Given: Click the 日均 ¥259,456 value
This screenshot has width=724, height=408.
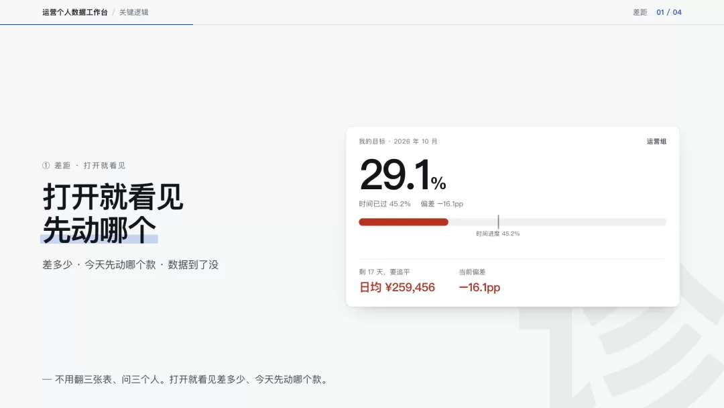Looking at the screenshot, I should [x=397, y=287].
